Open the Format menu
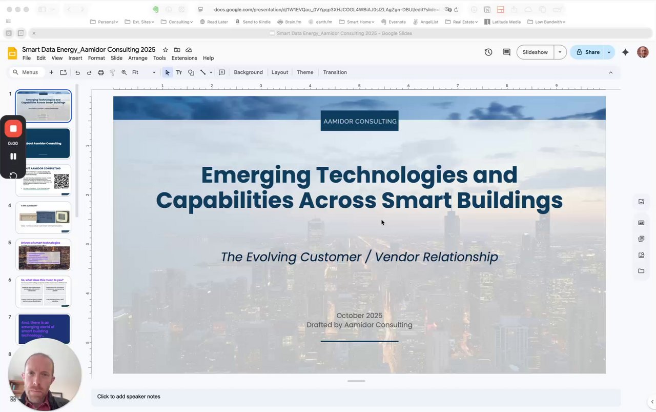Image resolution: width=656 pixels, height=412 pixels. pyautogui.click(x=96, y=58)
